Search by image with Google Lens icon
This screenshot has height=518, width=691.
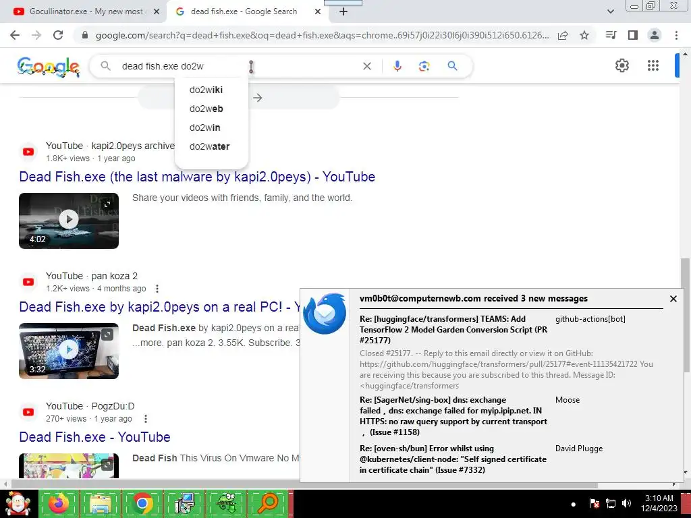[424, 66]
